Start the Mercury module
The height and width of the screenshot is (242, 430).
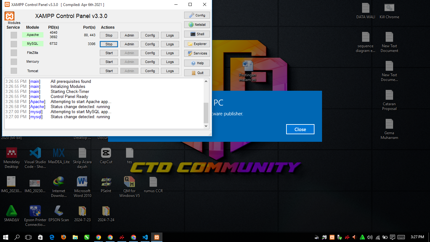tap(109, 62)
